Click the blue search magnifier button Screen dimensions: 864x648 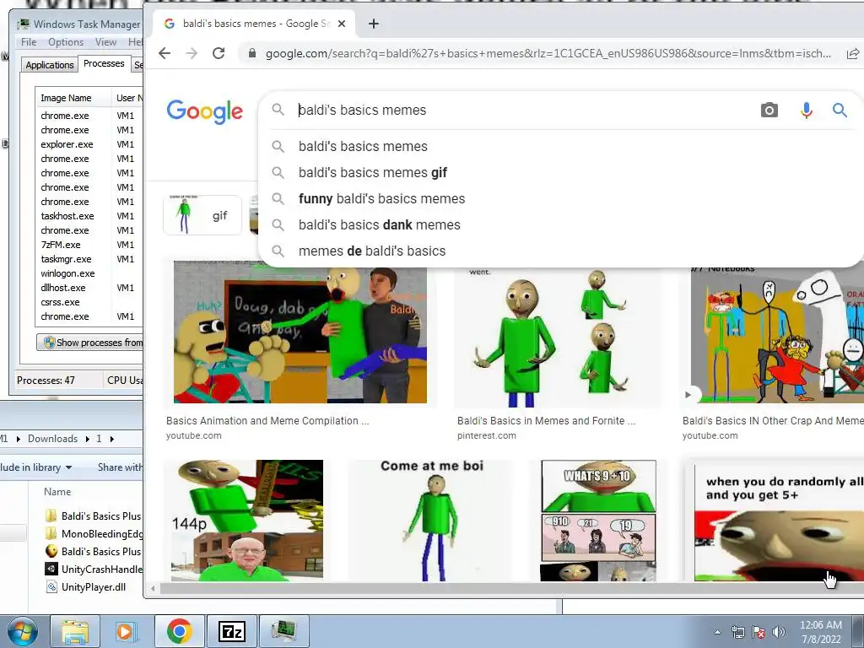tap(840, 111)
